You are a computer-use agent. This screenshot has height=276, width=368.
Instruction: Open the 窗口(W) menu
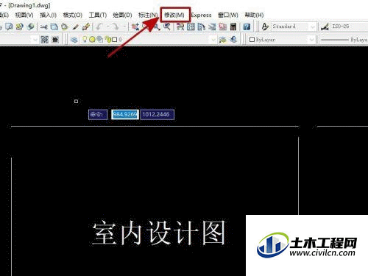point(228,15)
